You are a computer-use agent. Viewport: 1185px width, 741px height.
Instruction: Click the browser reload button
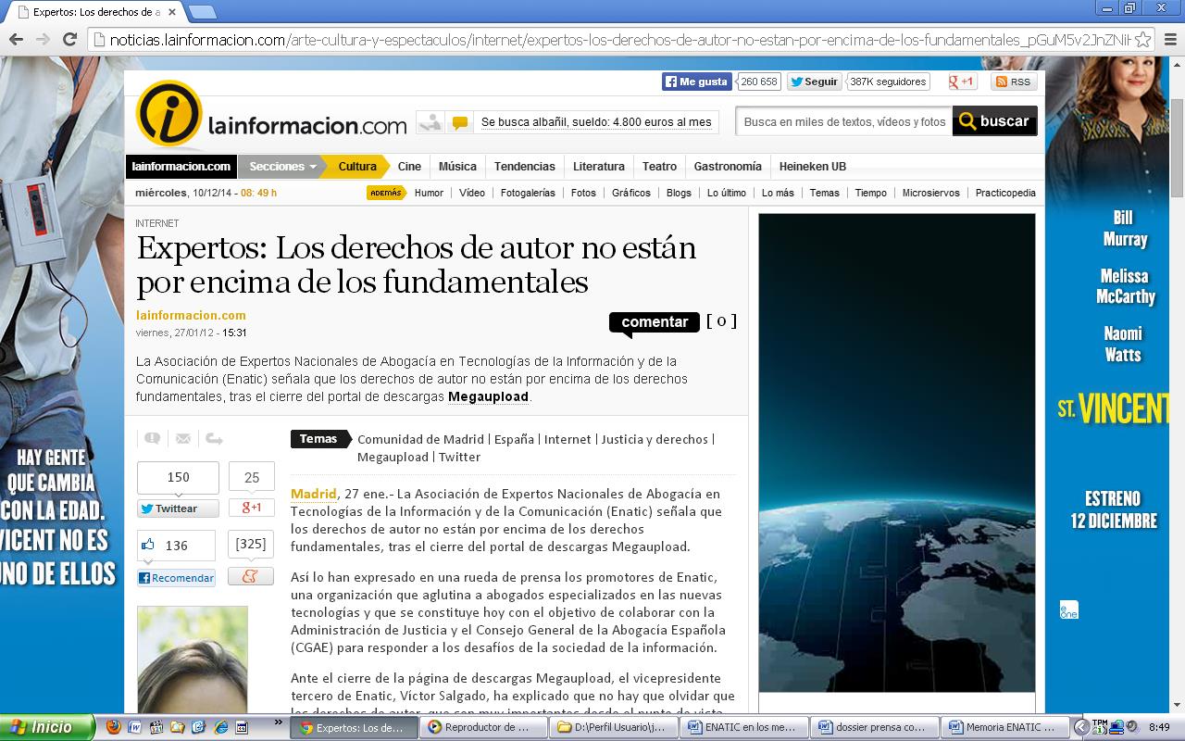[69, 39]
